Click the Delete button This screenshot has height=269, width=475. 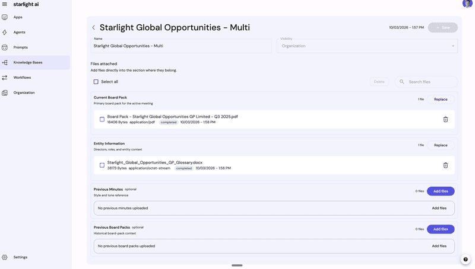coord(379,82)
